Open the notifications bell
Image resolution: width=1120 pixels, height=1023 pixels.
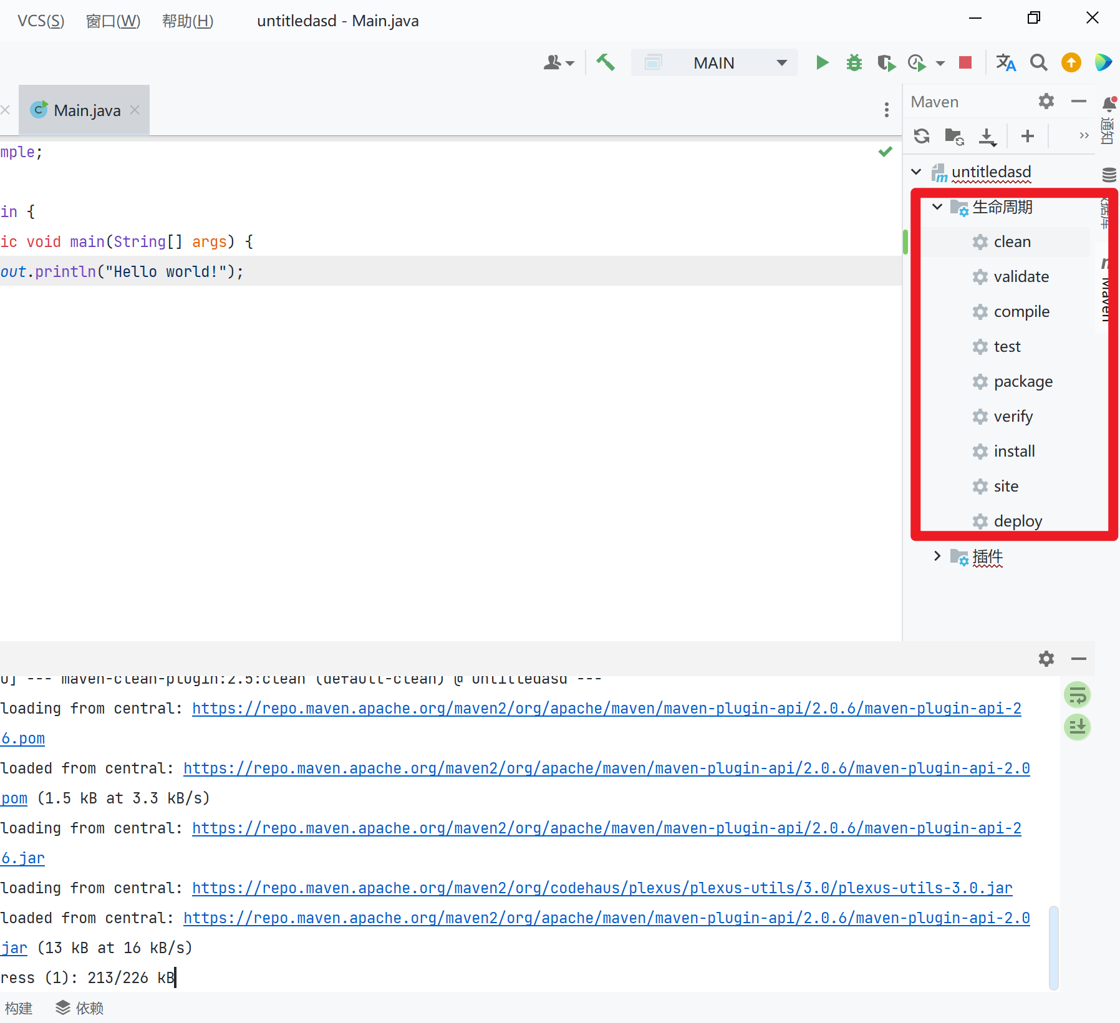click(x=1109, y=104)
